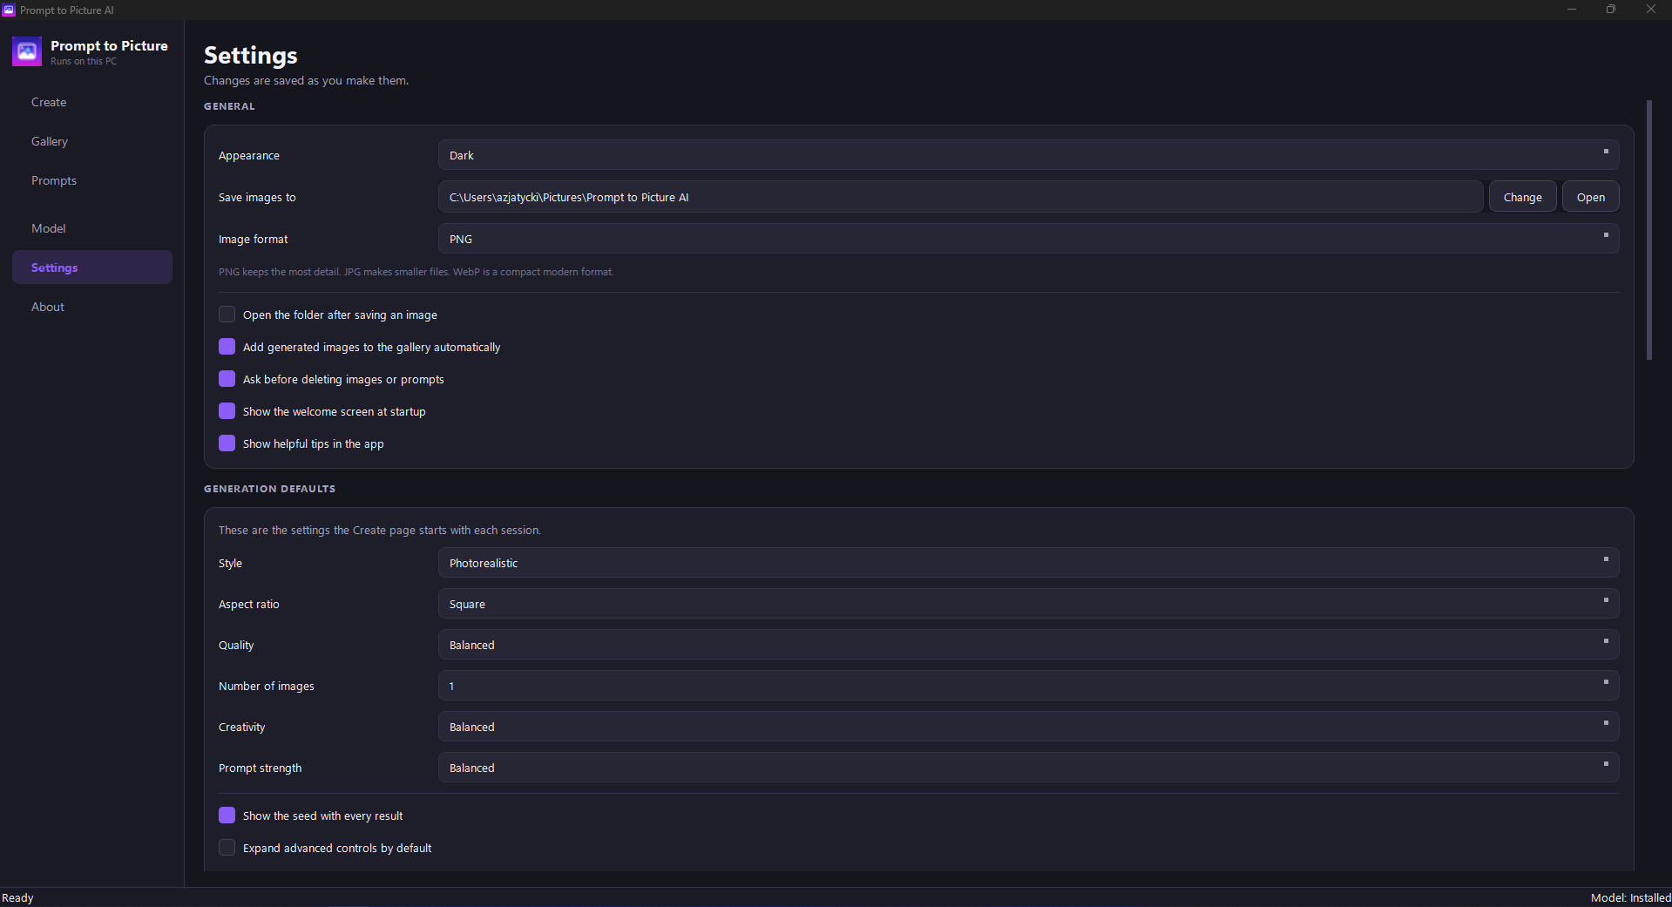Click the Model: Installed status text

[x=1630, y=897]
